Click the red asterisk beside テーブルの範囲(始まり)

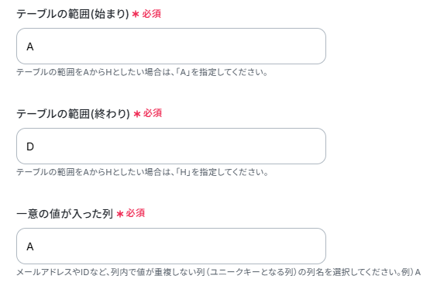(136, 14)
